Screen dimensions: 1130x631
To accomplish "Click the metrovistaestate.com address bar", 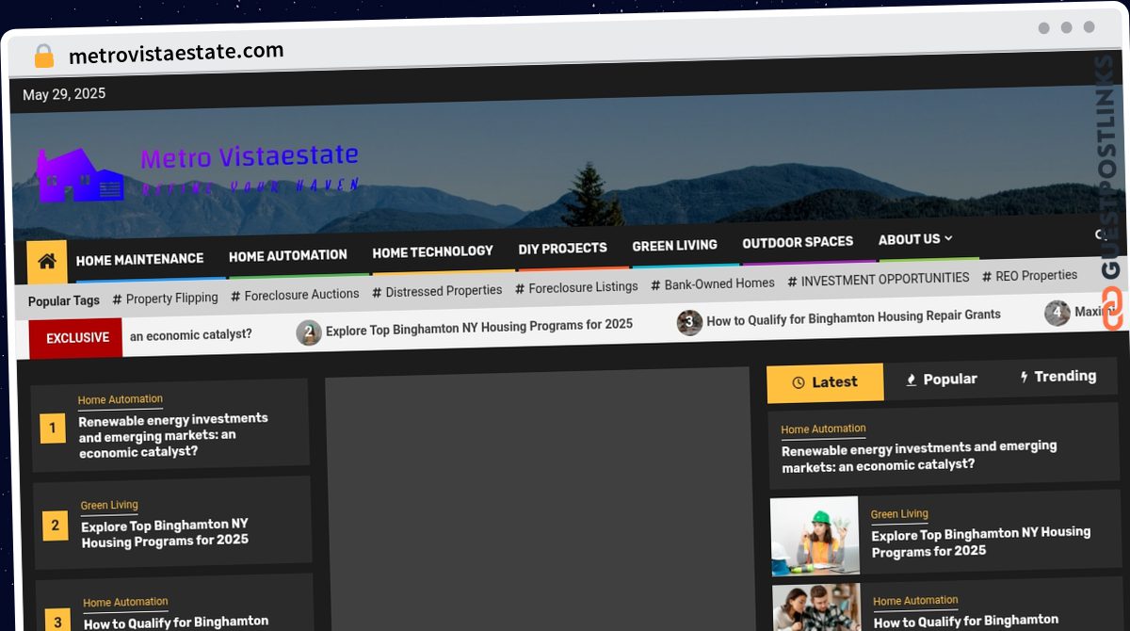I will 176,53.
